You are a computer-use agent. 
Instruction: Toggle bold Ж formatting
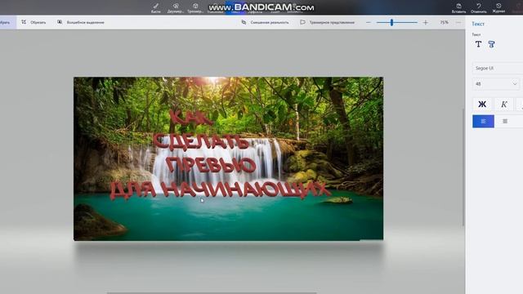[x=482, y=105]
